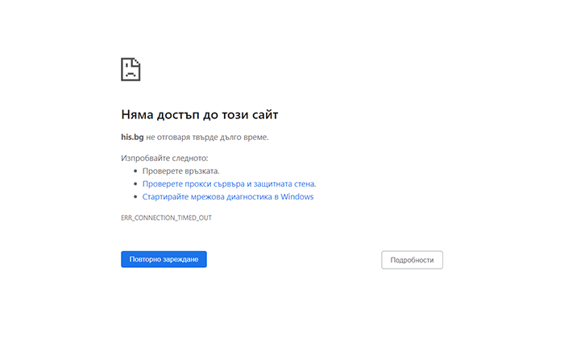Click the word Windows in the diagnostics link
This screenshot has width=564, height=338.
pyautogui.click(x=297, y=197)
